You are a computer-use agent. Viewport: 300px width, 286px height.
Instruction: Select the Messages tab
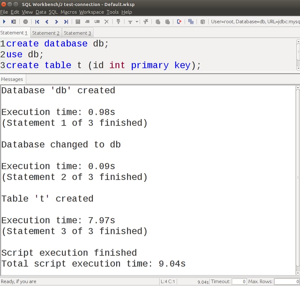pos(12,79)
